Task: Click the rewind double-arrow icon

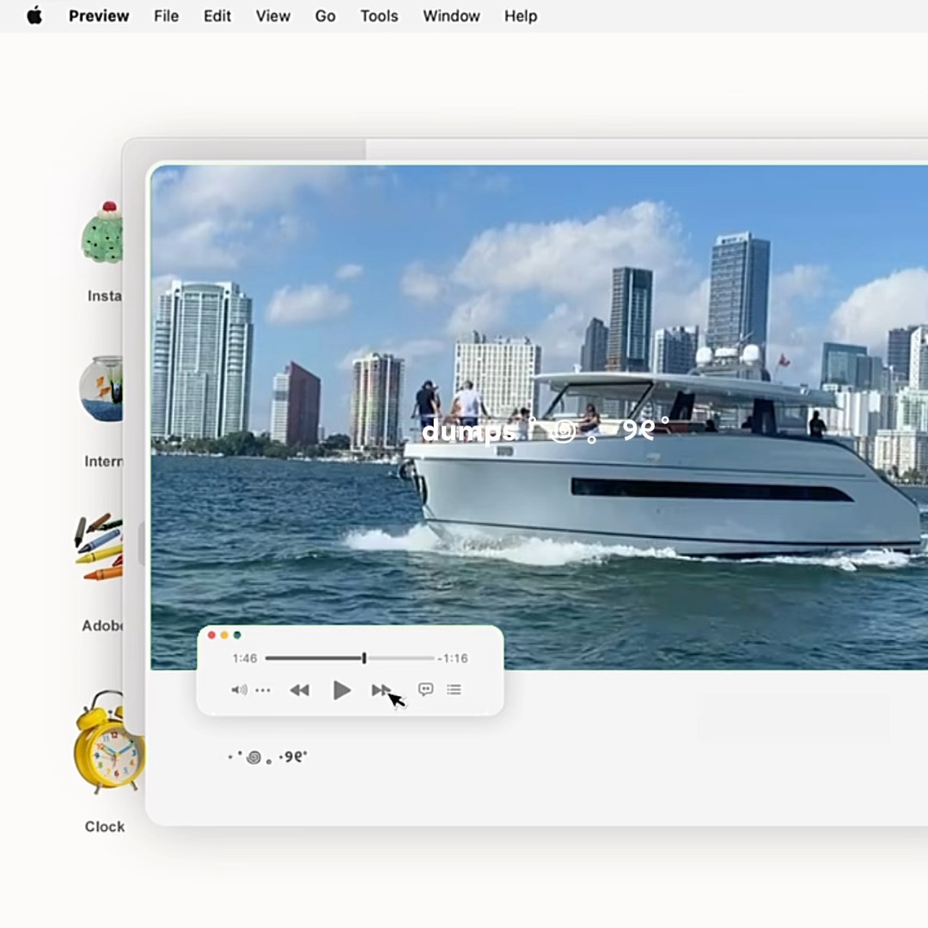Action: click(x=299, y=690)
